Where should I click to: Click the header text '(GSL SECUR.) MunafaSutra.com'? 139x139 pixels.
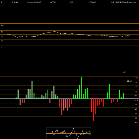tap(123, 2)
